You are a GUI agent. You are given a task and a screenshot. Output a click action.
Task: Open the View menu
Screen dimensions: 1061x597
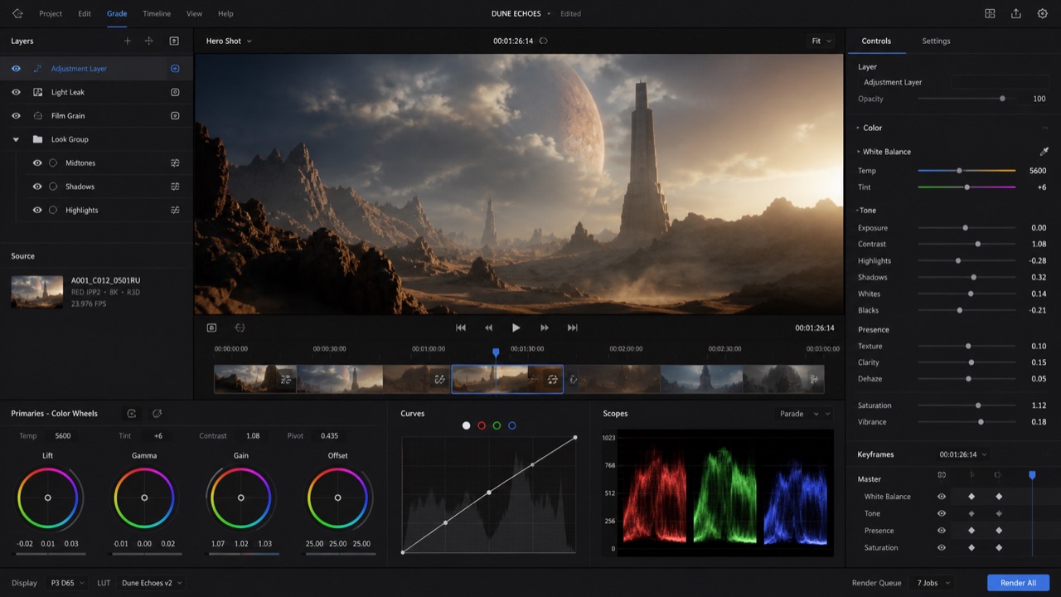click(194, 13)
